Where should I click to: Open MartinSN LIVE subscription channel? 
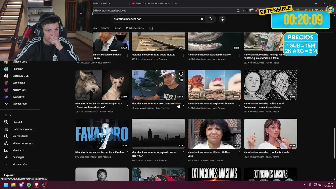(x=20, y=76)
